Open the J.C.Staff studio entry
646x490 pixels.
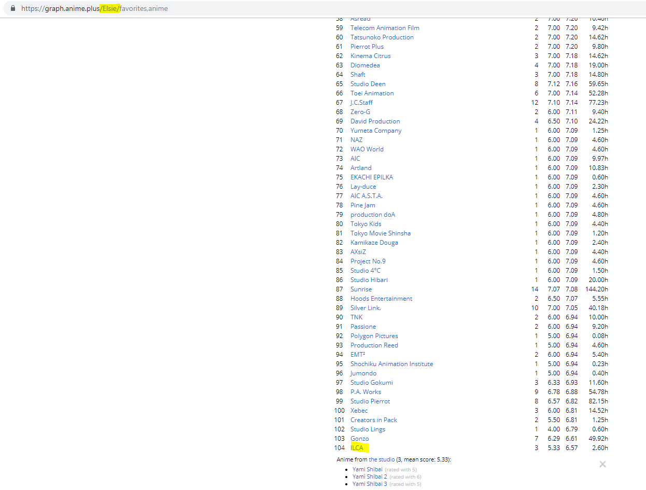tap(361, 103)
